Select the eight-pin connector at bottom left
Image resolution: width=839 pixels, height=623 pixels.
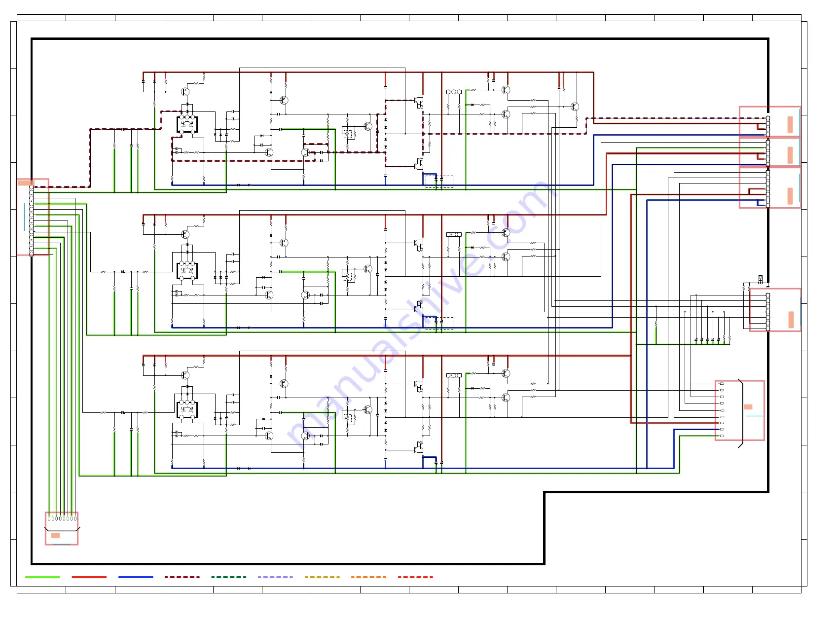pyautogui.click(x=62, y=528)
